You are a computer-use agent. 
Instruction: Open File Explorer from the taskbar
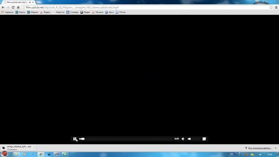pyautogui.click(x=17, y=154)
